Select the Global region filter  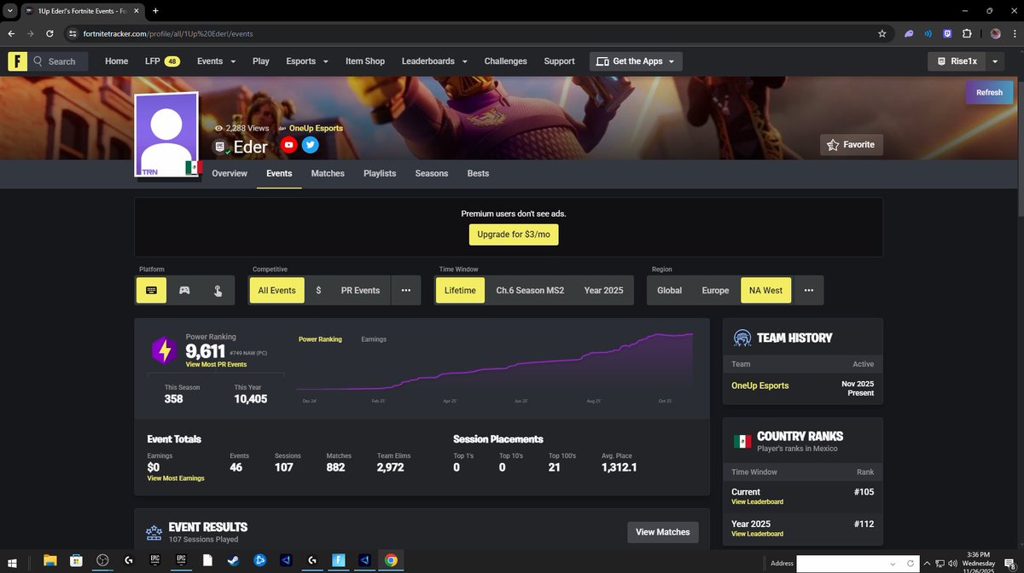click(x=669, y=290)
